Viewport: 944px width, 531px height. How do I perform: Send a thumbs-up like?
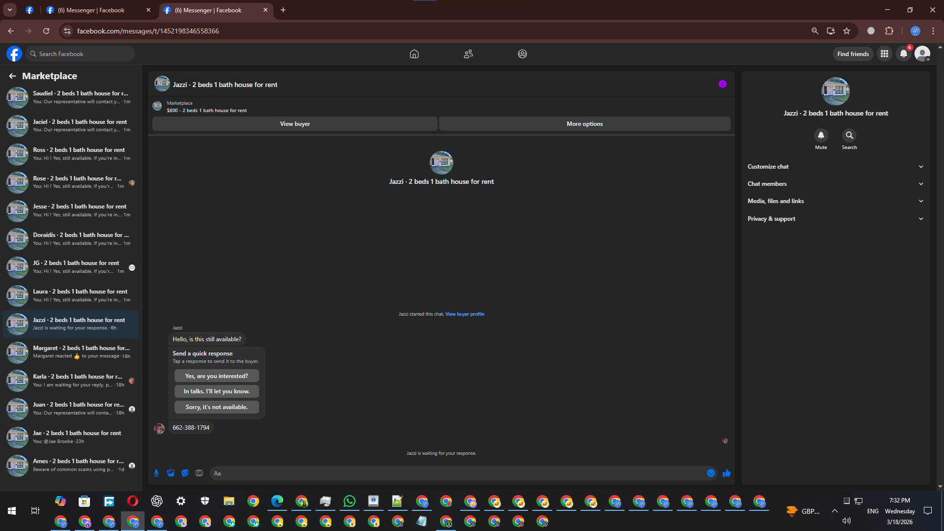point(727,473)
